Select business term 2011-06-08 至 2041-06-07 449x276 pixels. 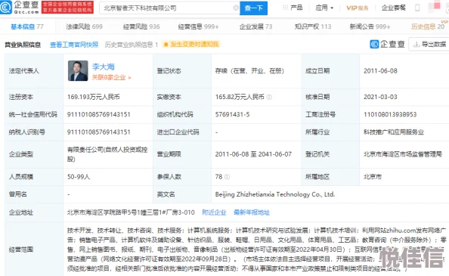coord(253,154)
